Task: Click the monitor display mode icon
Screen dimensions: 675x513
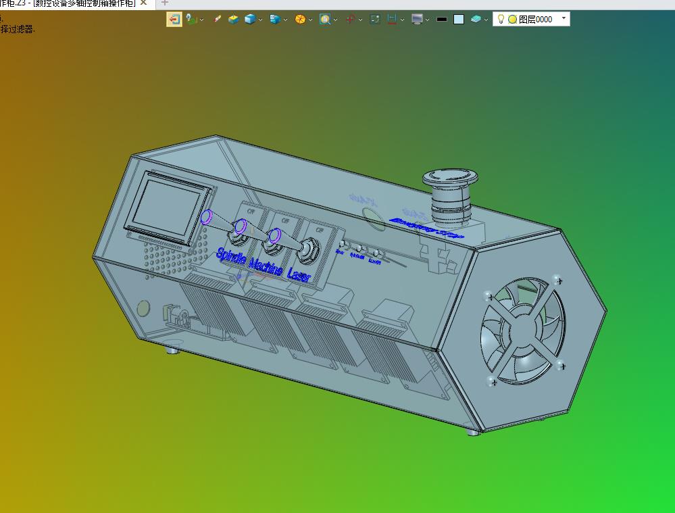Action: (417, 20)
